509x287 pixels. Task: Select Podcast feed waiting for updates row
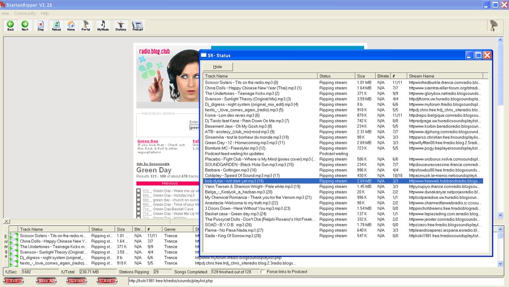click(343, 154)
